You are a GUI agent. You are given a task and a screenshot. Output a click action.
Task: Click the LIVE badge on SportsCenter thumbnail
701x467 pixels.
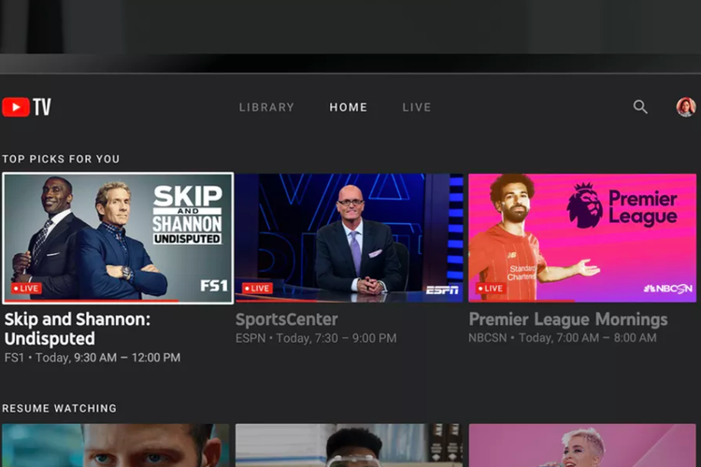(x=258, y=289)
